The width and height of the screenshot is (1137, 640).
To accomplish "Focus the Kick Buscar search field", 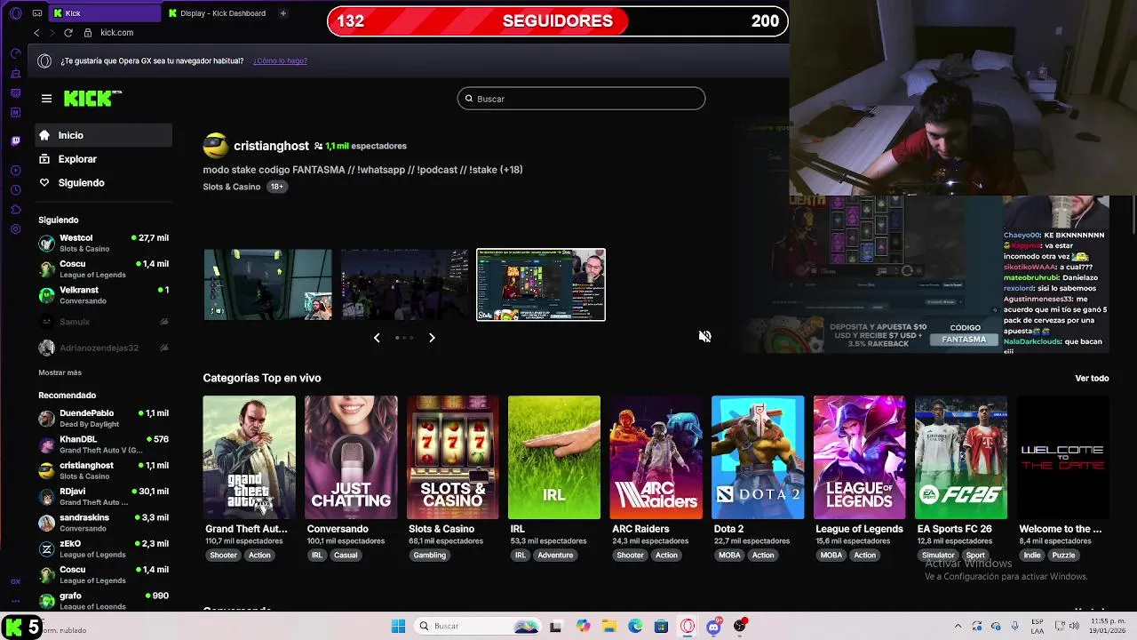I will tap(582, 99).
